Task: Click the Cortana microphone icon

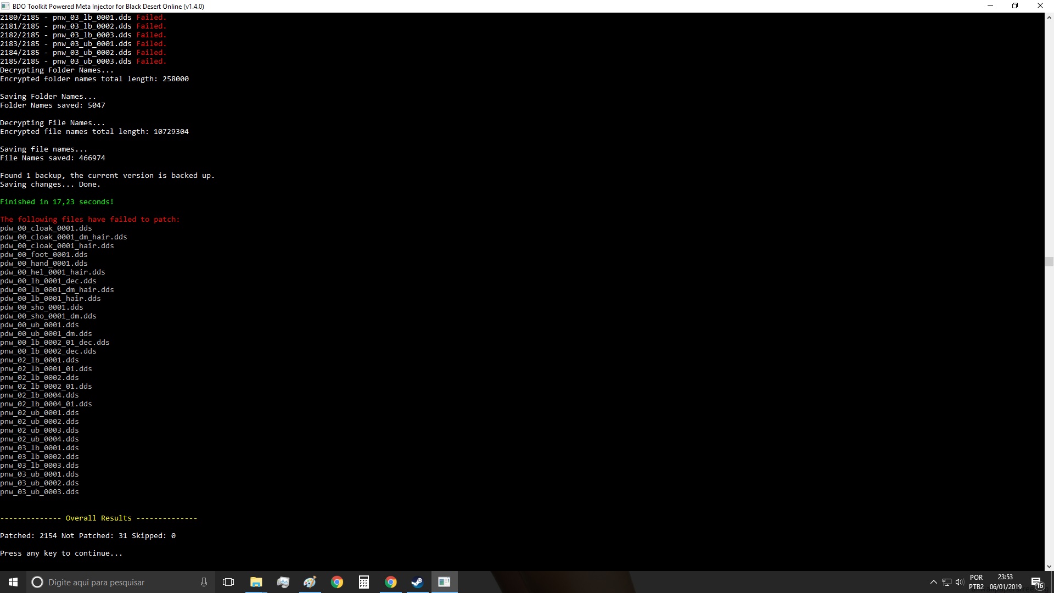Action: [204, 582]
